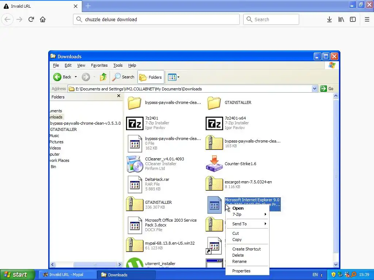Click folder tree horizontal scrollbar right arrow

[119, 265]
